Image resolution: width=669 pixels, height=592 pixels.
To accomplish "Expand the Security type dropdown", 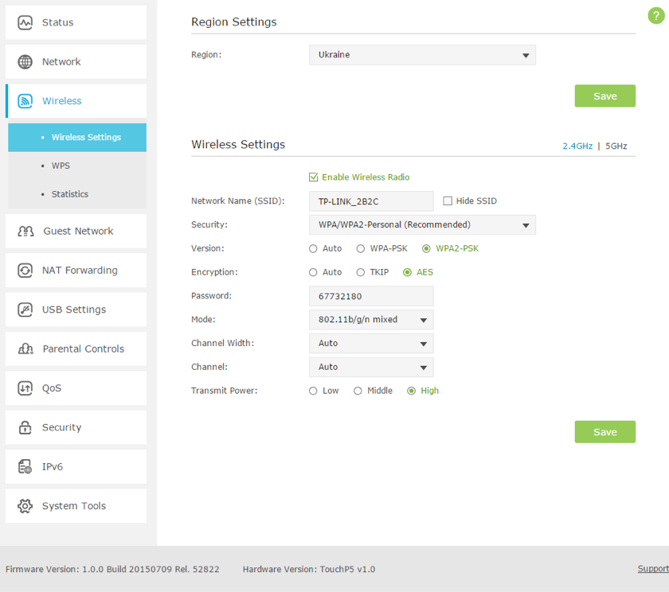I will (x=422, y=225).
